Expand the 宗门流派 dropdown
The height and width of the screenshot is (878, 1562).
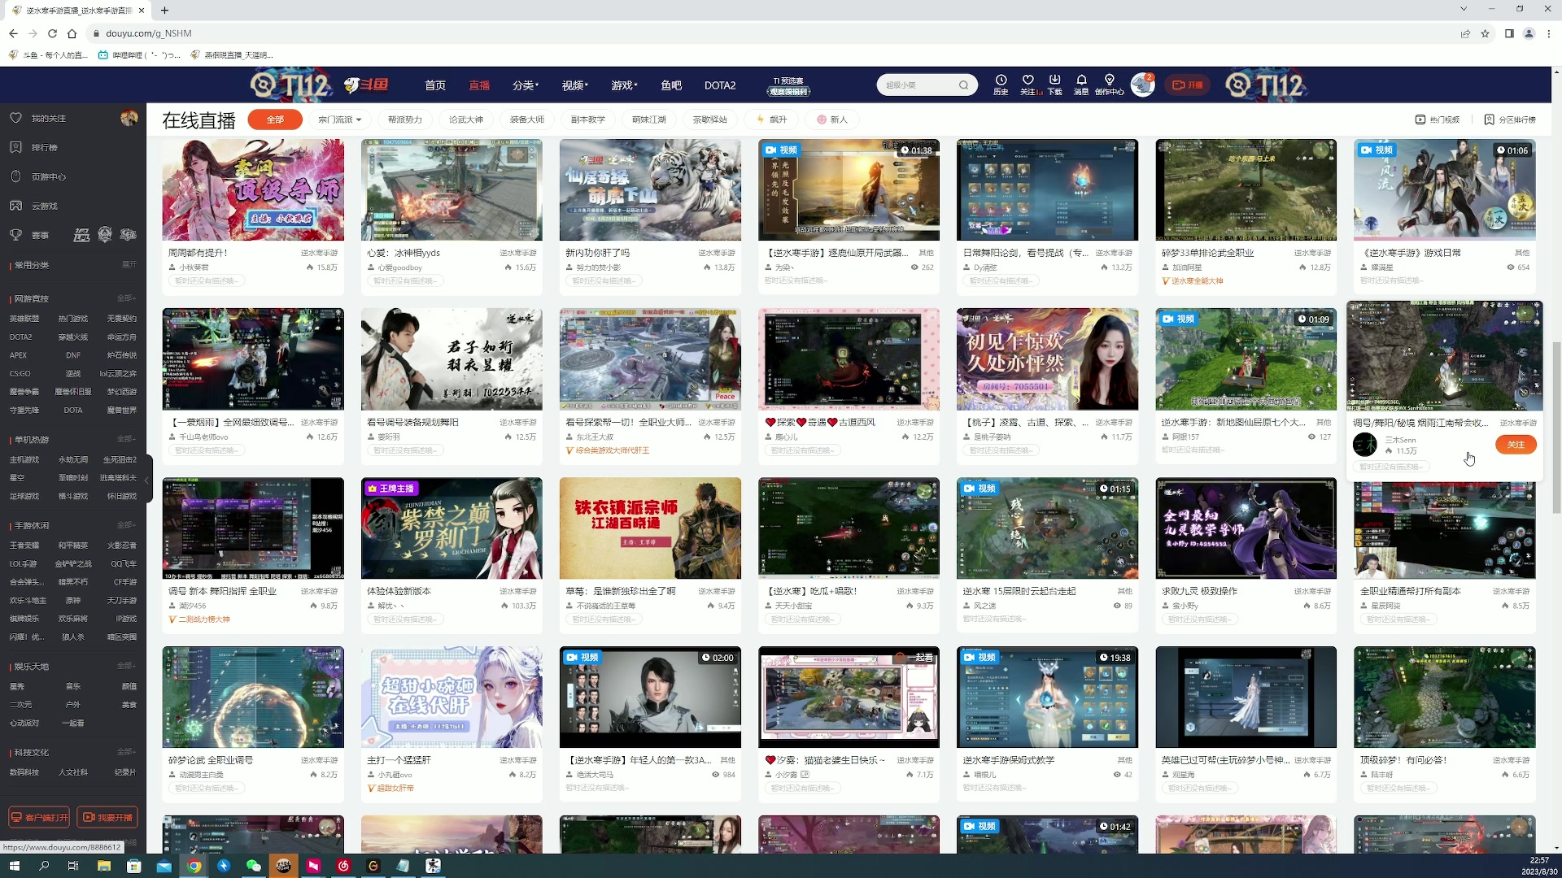[340, 120]
